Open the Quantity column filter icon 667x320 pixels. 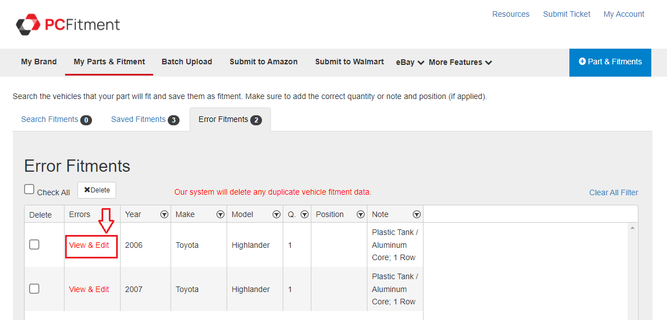click(x=305, y=214)
